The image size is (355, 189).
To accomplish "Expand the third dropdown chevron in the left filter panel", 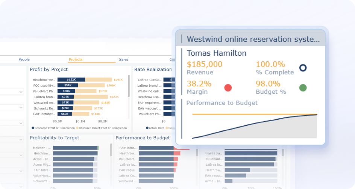I will [21, 123].
